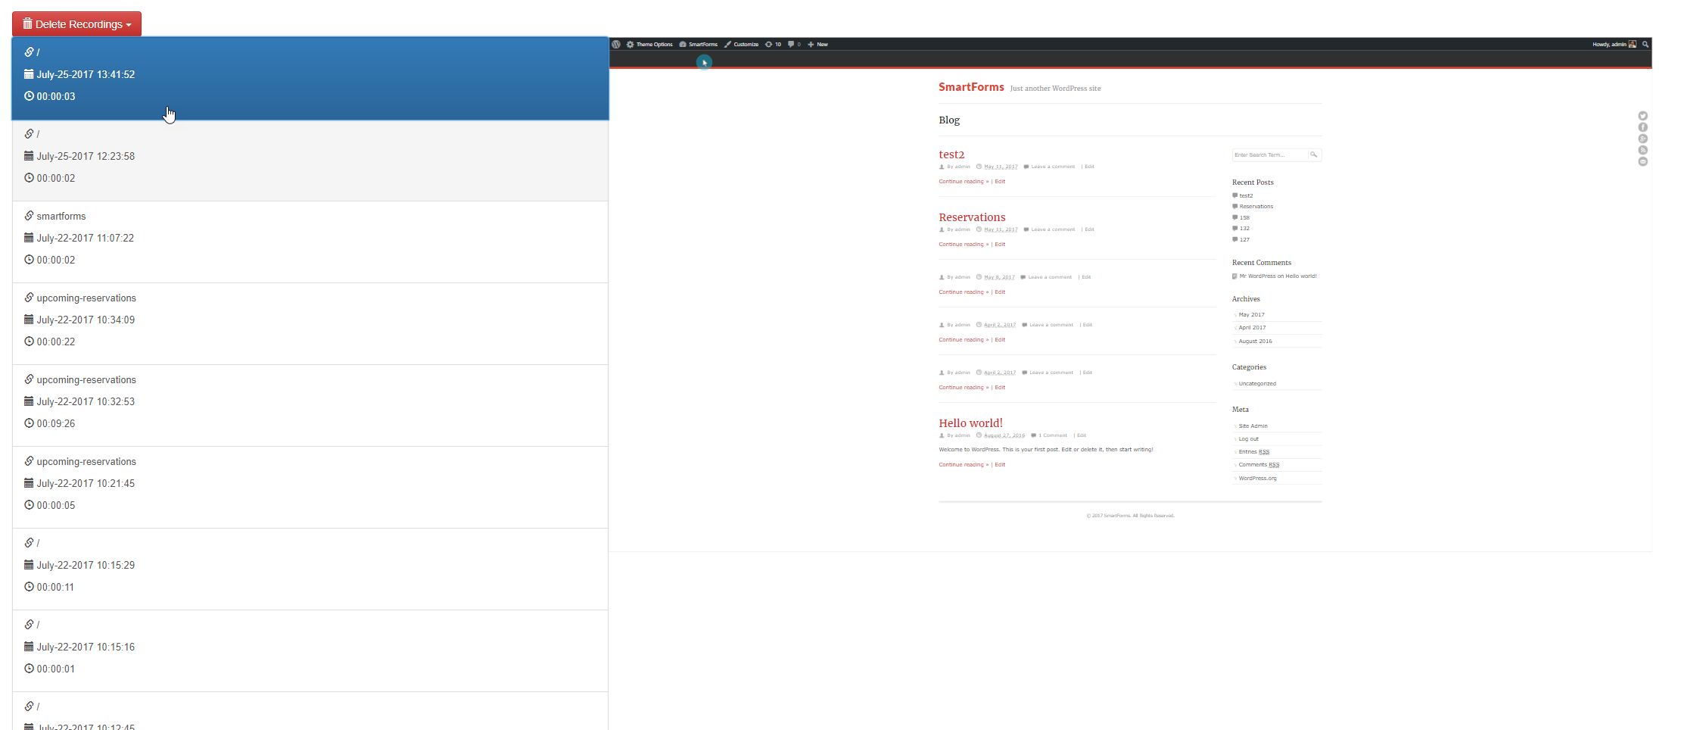Screen dimensions: 1700x730
Task: Click the search button beside the search field
Action: click(1314, 154)
